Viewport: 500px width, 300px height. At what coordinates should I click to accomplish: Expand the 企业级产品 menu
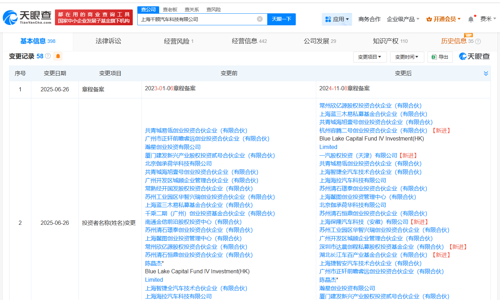pos(403,19)
